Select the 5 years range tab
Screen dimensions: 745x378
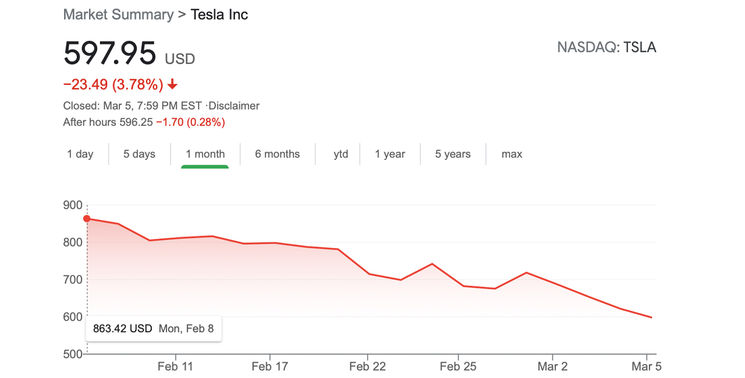pyautogui.click(x=453, y=154)
